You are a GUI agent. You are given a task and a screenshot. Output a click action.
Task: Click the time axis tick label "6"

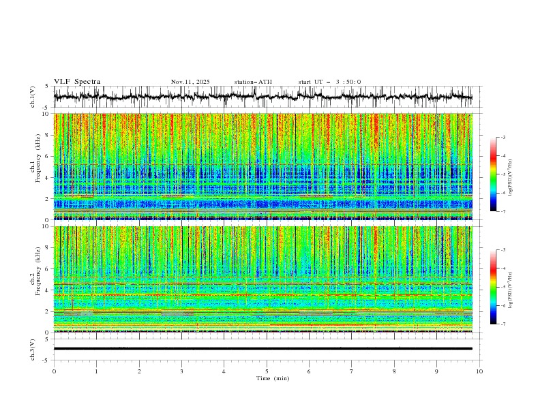(x=310, y=371)
